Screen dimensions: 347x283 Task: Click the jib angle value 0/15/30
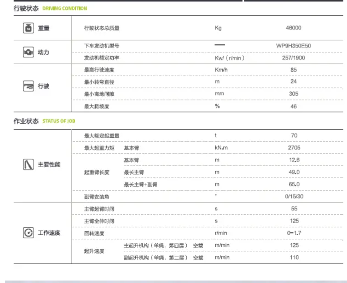click(x=294, y=196)
